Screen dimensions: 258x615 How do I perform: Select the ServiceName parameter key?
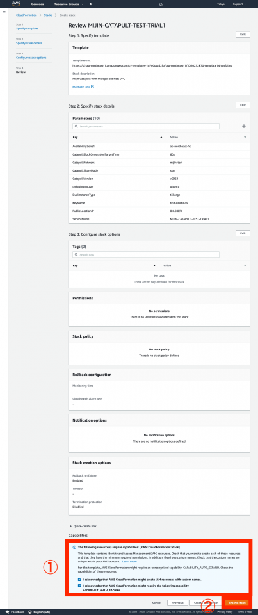tap(80, 219)
